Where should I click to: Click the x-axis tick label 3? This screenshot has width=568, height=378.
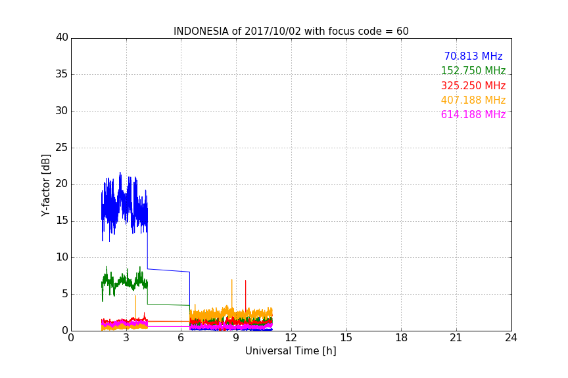(126, 338)
